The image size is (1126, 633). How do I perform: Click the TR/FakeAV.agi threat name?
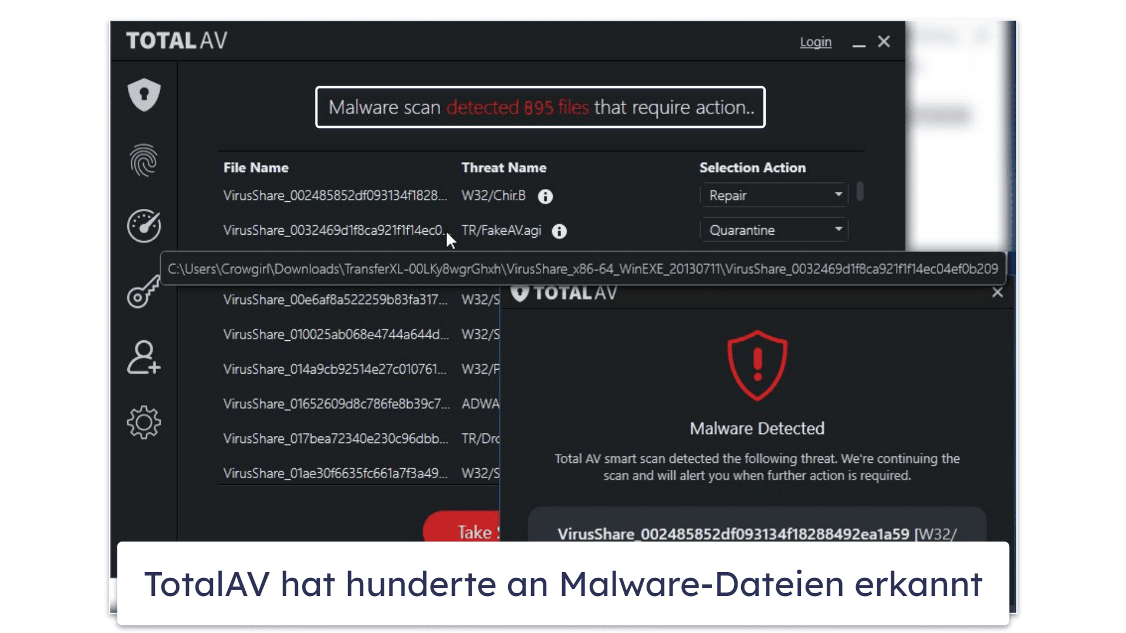(501, 230)
